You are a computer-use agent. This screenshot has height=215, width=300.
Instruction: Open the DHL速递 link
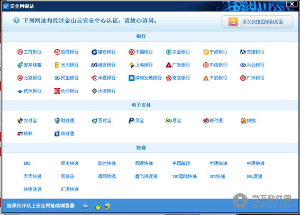254,176
